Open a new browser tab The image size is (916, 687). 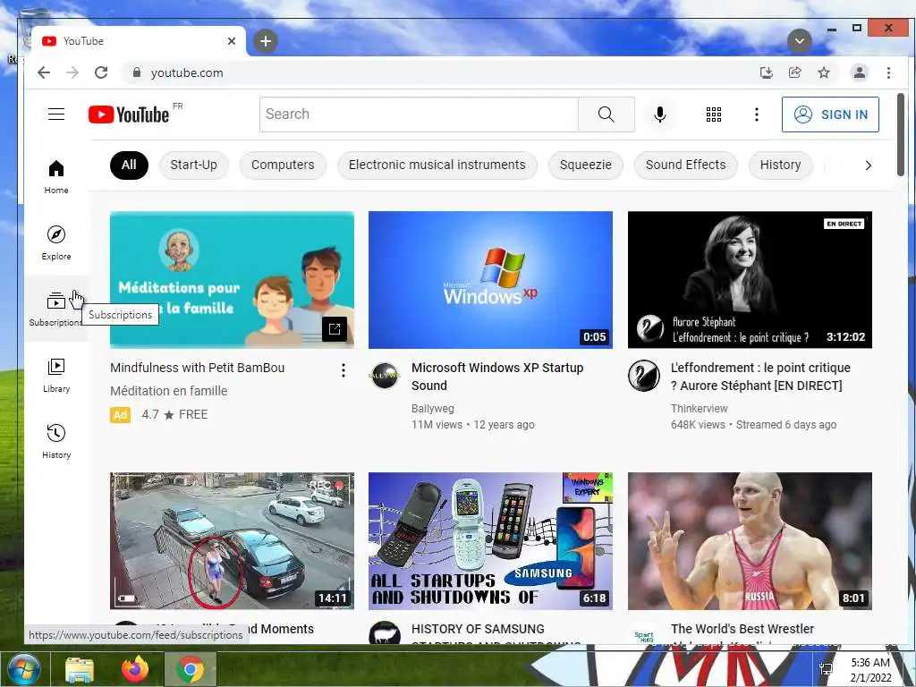click(265, 41)
